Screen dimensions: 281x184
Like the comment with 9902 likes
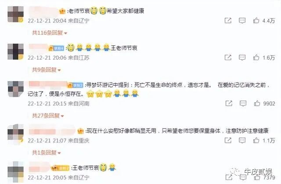[257, 103]
